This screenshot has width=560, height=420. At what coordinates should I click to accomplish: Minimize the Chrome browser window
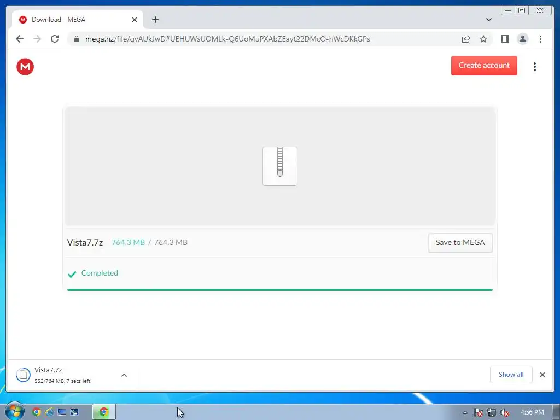pyautogui.click(x=508, y=11)
